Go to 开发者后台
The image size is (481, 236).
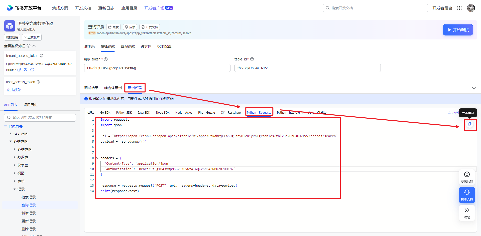point(442,8)
